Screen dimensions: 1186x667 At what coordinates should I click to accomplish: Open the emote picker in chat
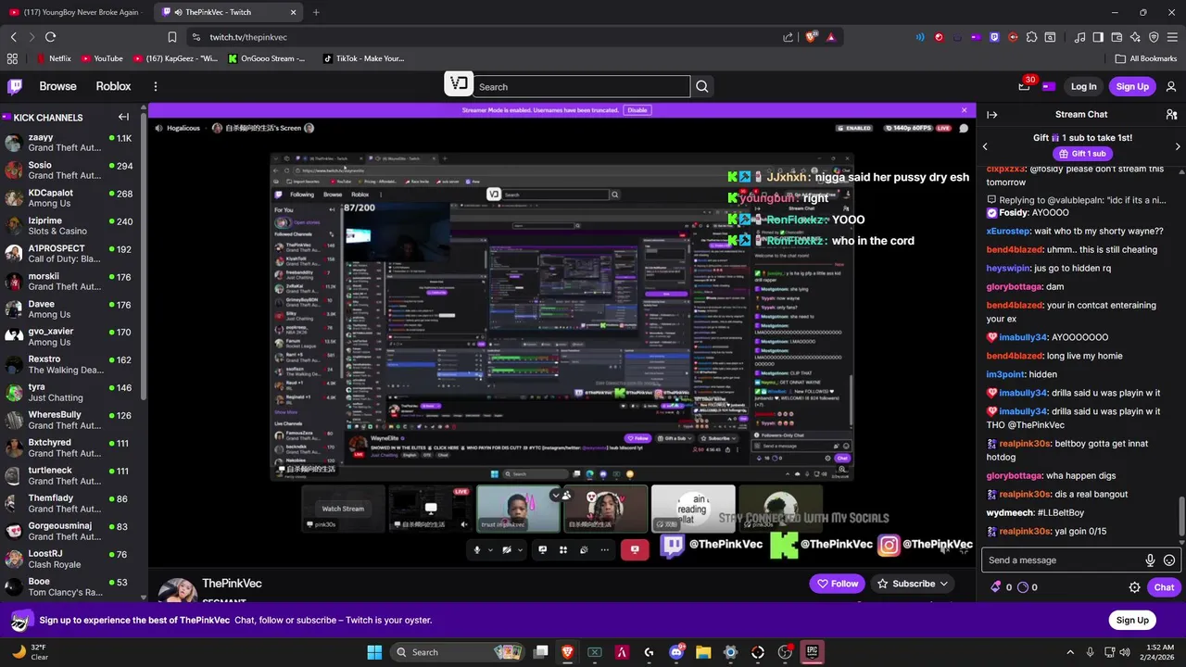(1169, 560)
